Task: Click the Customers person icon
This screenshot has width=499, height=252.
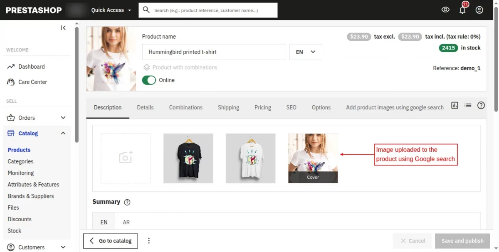Action: pos(11,247)
